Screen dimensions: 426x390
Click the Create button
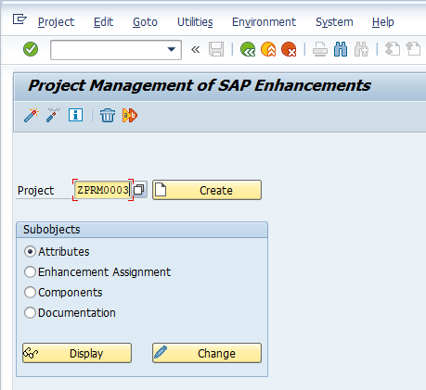[207, 190]
